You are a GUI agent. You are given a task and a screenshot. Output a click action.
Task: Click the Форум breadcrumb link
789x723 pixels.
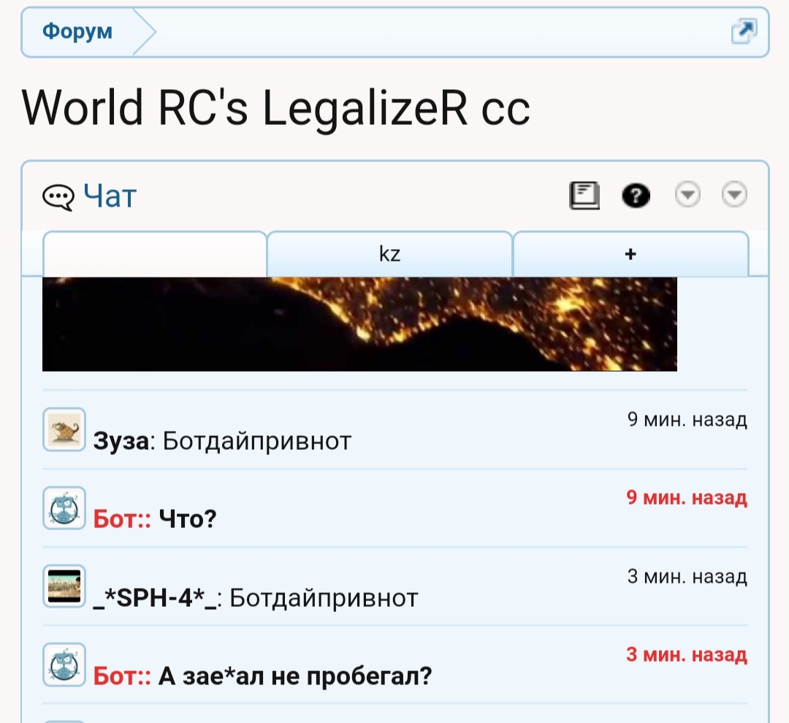pos(77,32)
